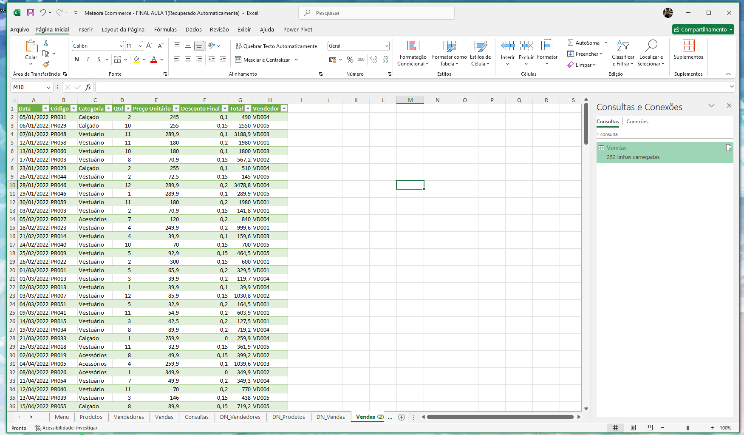The width and height of the screenshot is (744, 435).
Task: Click the Sort and Filter icon
Action: tap(623, 46)
